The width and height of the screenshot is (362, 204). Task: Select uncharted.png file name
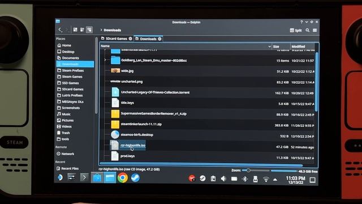(x=132, y=82)
